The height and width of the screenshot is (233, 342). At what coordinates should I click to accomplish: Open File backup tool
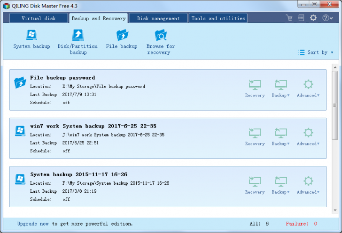click(122, 39)
